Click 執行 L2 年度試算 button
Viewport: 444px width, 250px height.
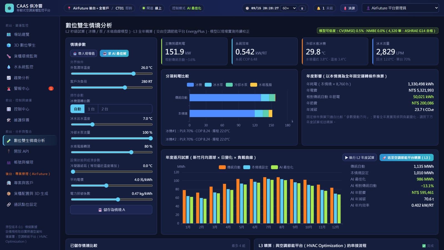(x=359, y=157)
